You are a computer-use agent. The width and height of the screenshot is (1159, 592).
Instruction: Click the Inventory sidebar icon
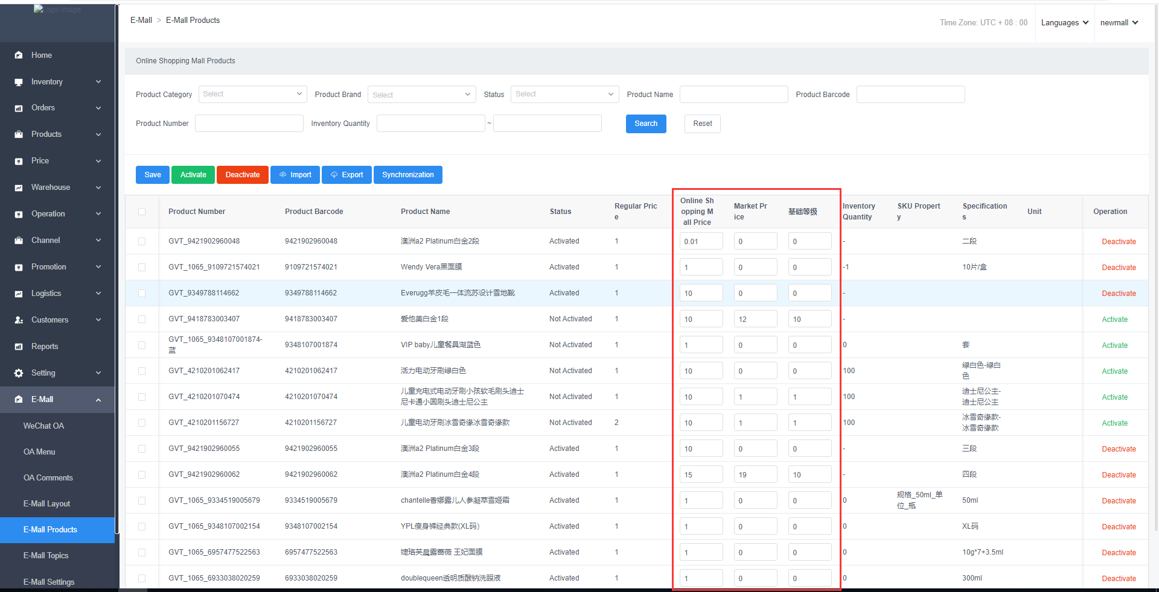pos(19,82)
